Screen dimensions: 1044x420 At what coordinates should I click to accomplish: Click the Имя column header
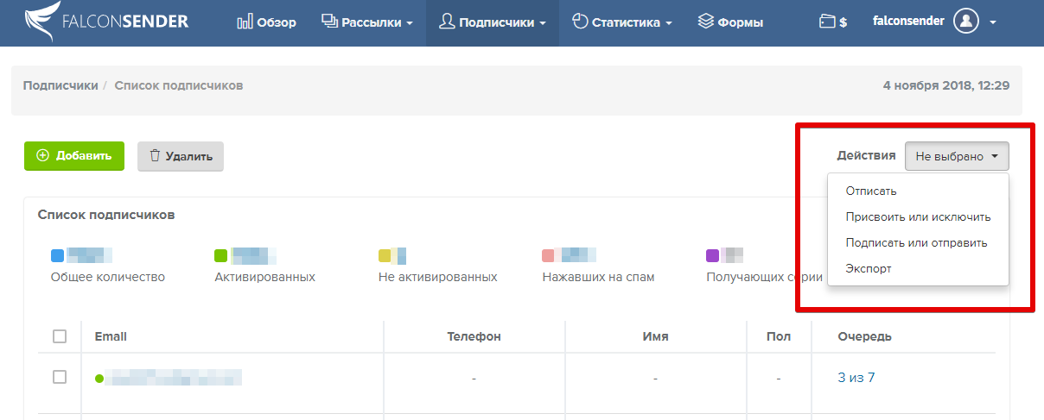[655, 336]
